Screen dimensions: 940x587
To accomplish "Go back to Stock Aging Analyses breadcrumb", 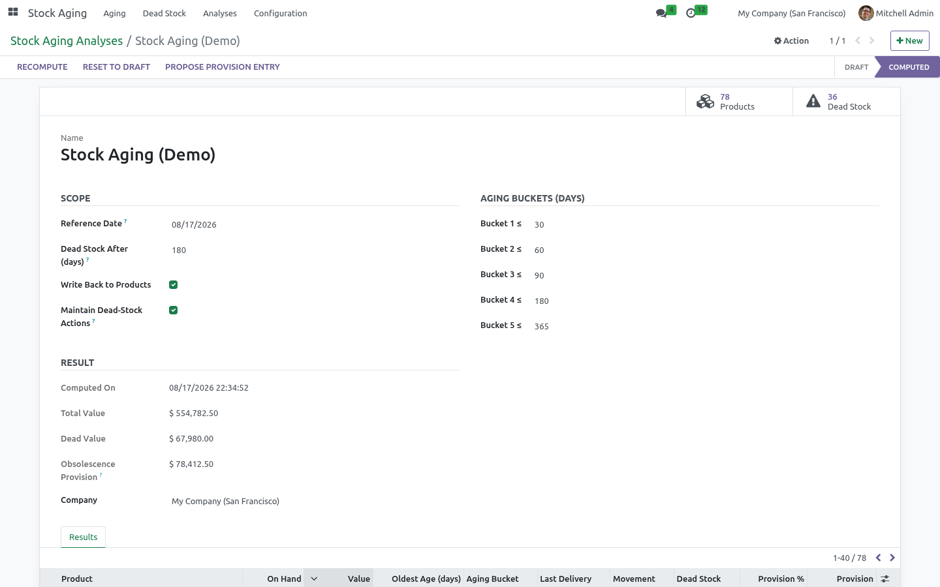I will coord(67,40).
